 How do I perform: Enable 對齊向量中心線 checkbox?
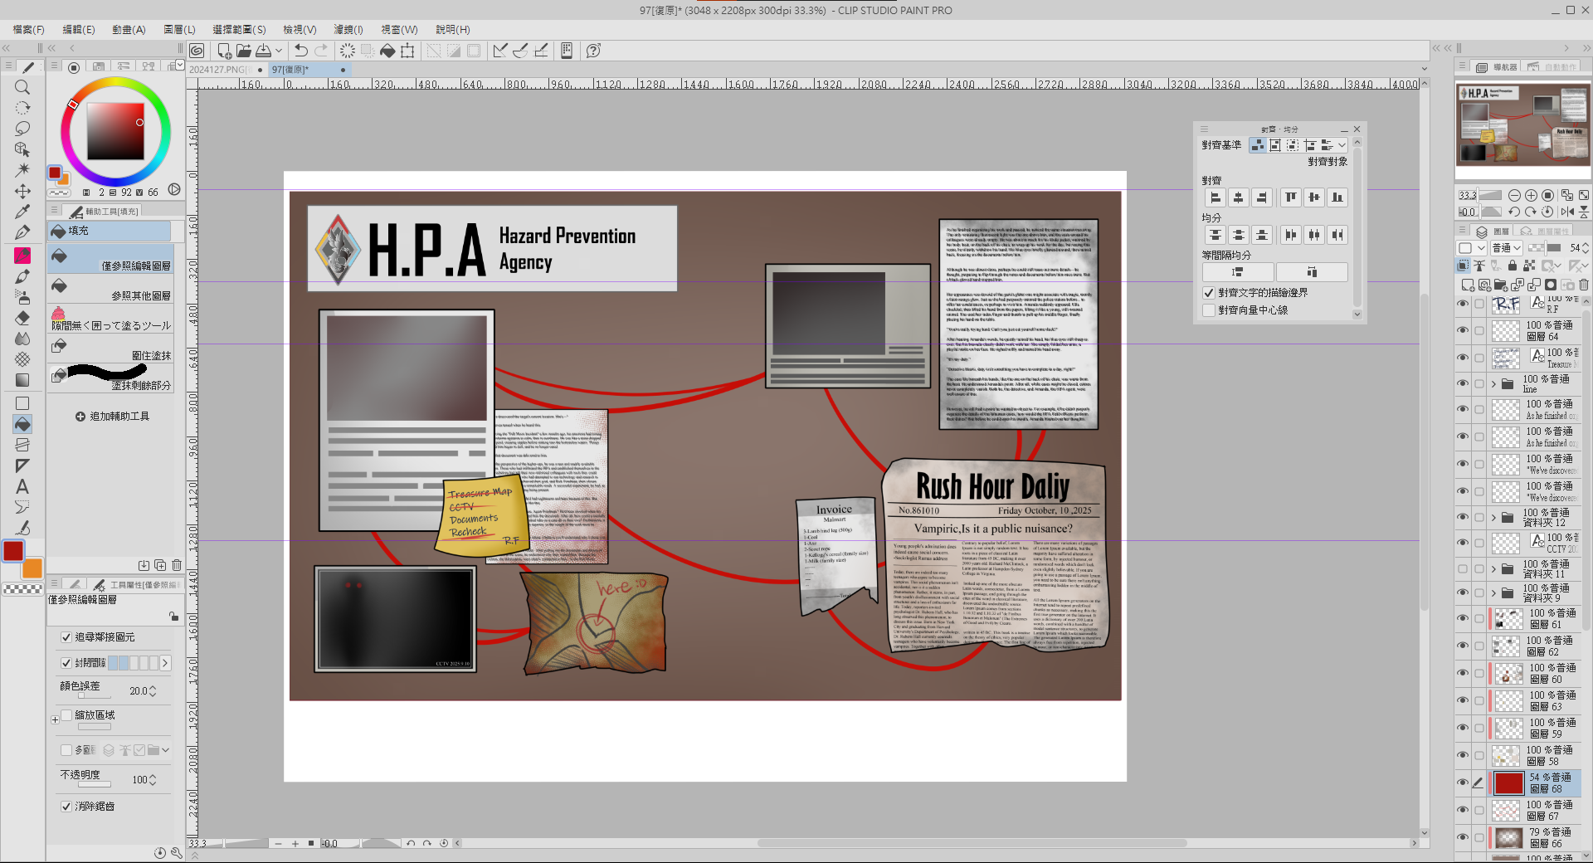[x=1209, y=310]
